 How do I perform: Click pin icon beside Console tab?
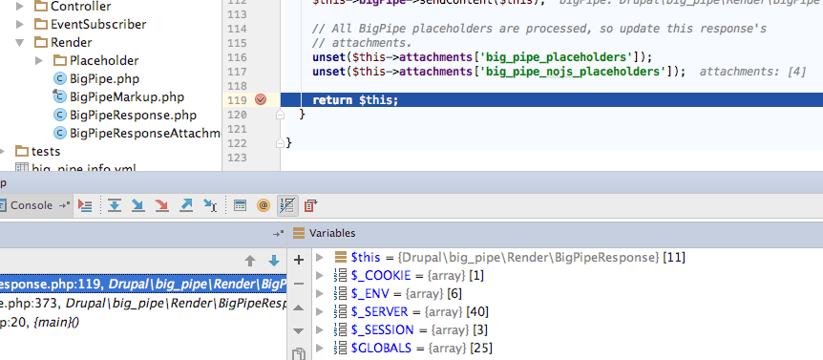(64, 205)
